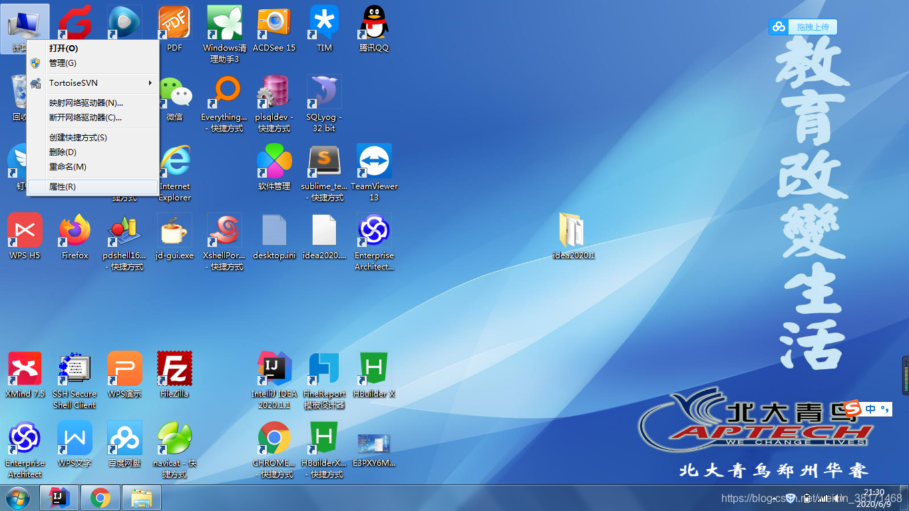909x511 pixels.
Task: Click 断开网络驱动器(C)... menu entry
Action: pos(92,118)
